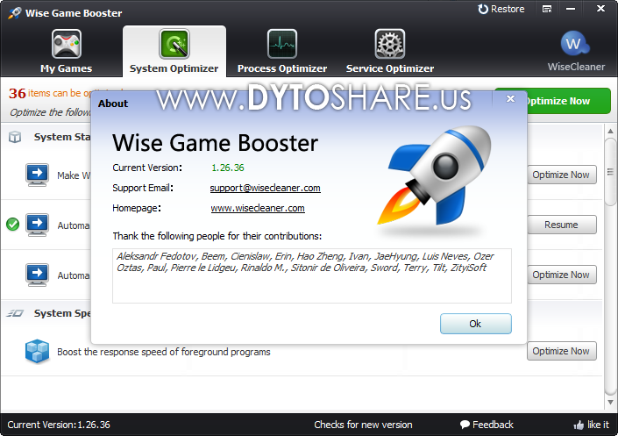Open the Process Optimizer tab

(x=282, y=51)
